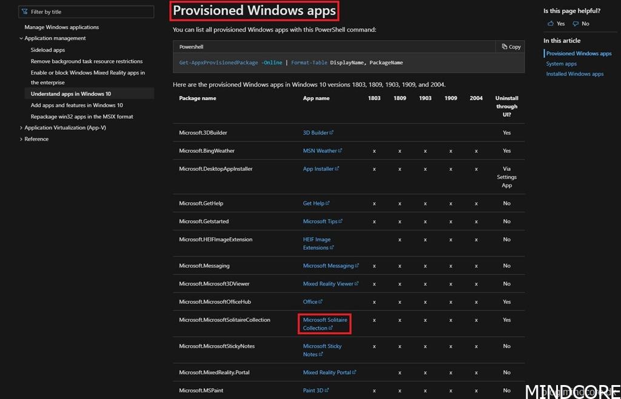
Task: Click the thumbs-down No feedback icon
Action: (576, 24)
